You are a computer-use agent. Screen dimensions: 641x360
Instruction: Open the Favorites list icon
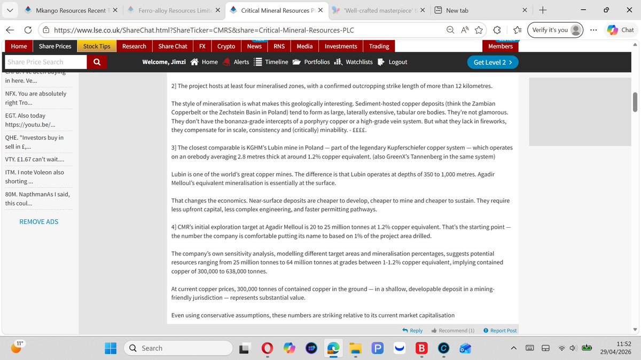[517, 30]
